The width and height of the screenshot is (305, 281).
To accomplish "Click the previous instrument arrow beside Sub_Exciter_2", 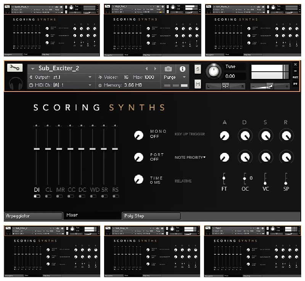I will (x=147, y=69).
